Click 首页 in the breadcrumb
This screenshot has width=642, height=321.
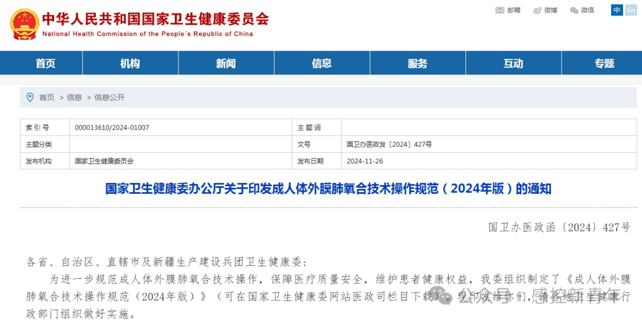(x=47, y=97)
